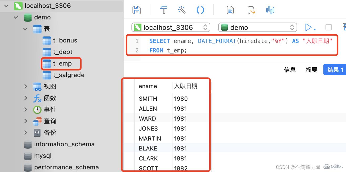The image size is (346, 172).
Task: Open the text explain document icon
Action: coord(230,10)
